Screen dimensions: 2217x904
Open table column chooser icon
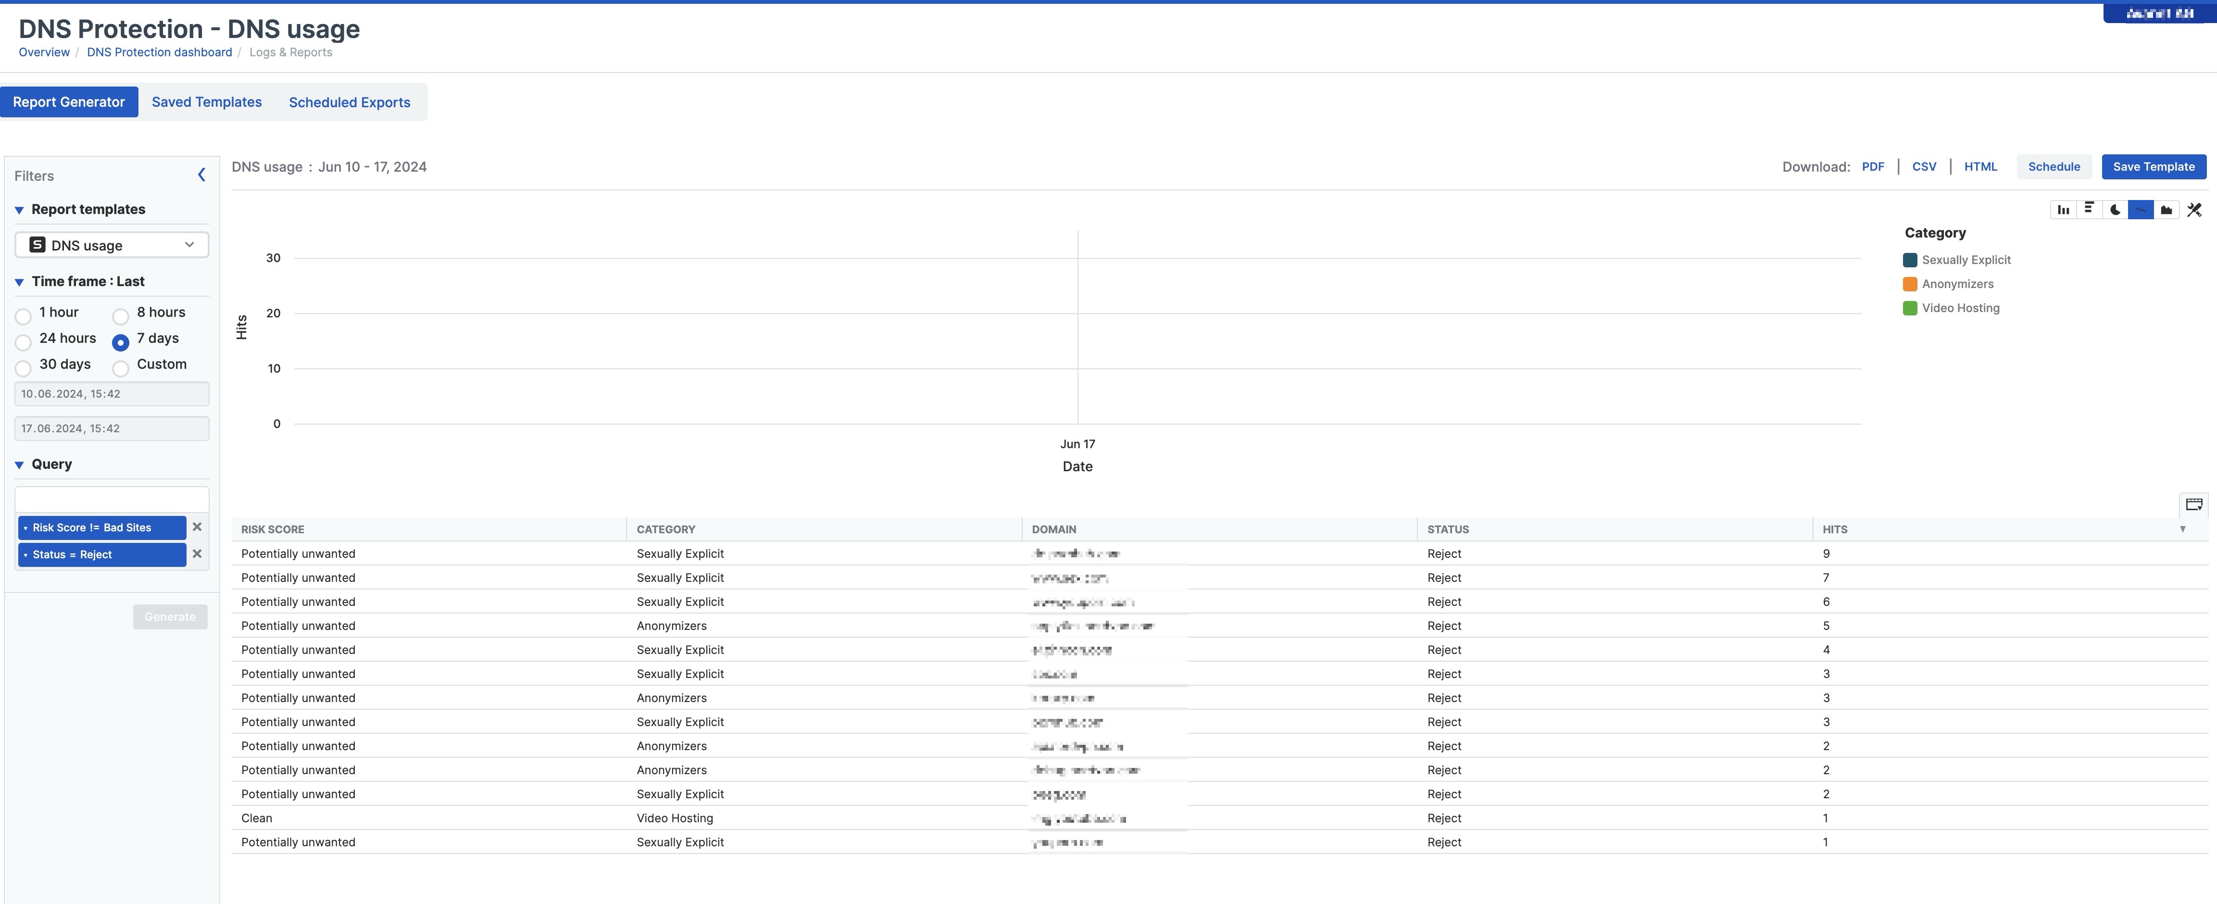(x=2194, y=504)
